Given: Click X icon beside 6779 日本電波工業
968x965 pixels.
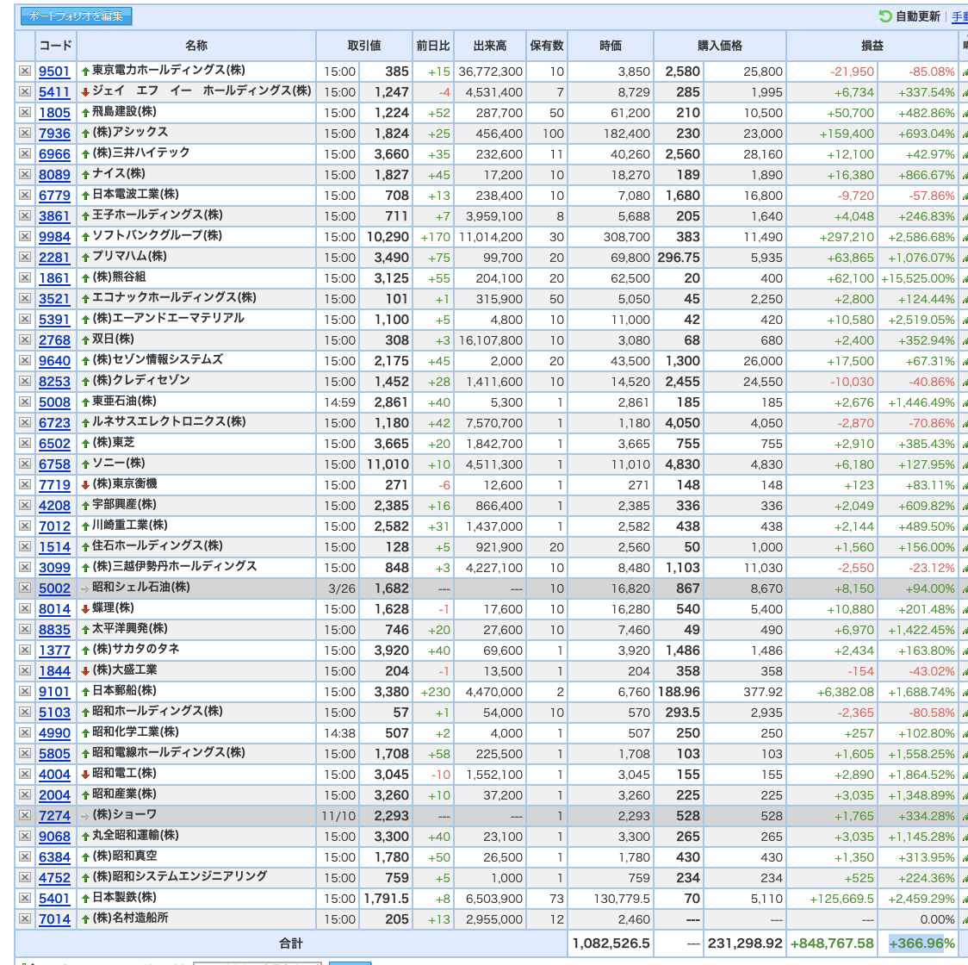Looking at the screenshot, I should 25,196.
